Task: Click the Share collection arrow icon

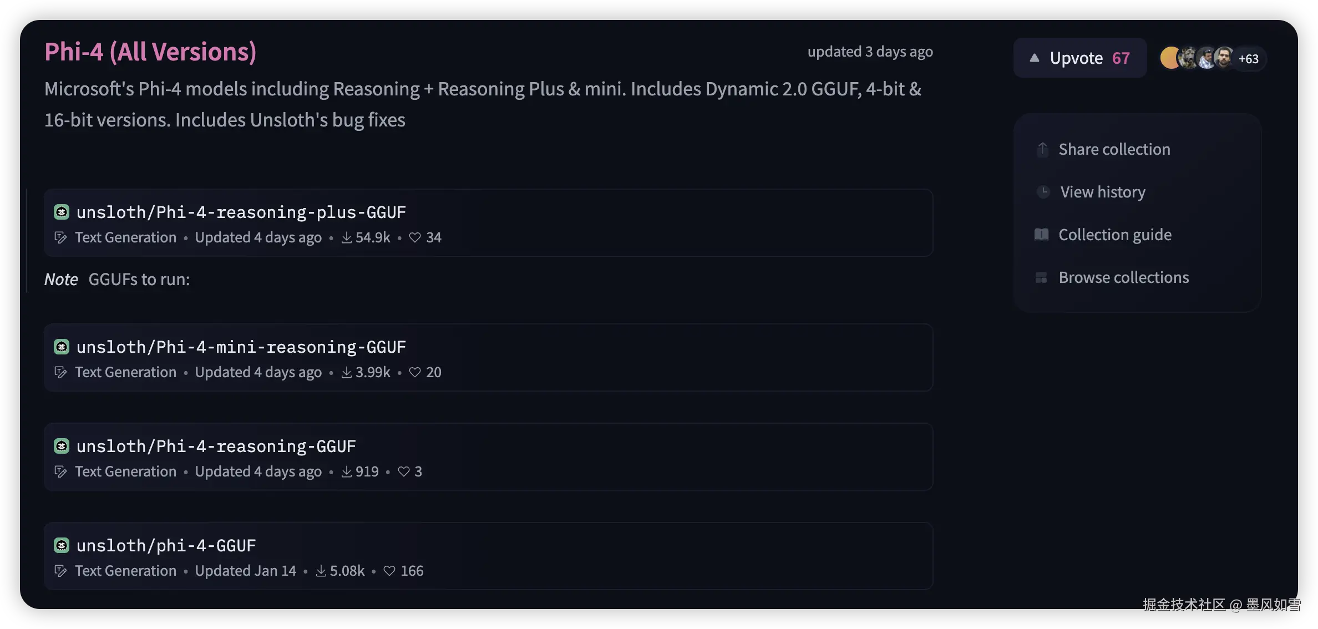Action: (x=1042, y=149)
